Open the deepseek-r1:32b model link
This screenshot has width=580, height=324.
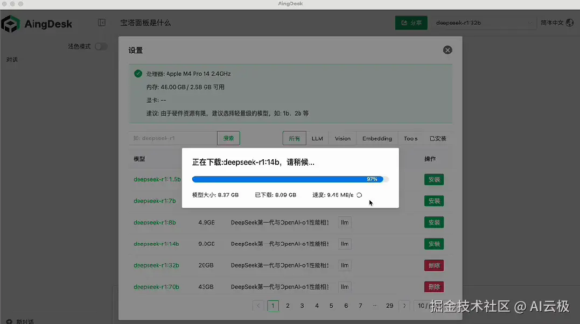click(156, 265)
